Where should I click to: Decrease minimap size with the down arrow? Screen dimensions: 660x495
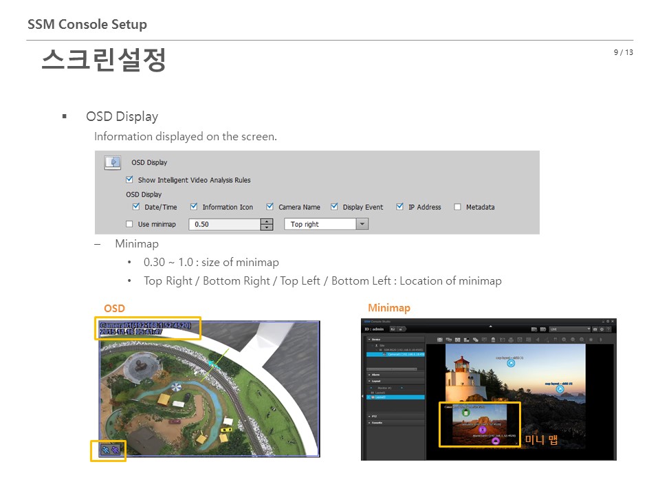267,228
